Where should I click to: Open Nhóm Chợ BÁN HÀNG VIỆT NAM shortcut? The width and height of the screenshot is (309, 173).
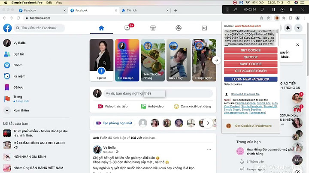coord(33,168)
